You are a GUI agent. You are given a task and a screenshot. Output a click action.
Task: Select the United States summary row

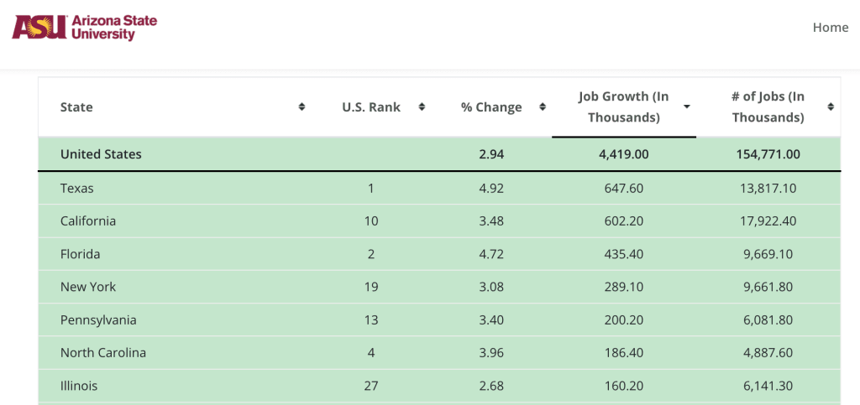pyautogui.click(x=439, y=154)
